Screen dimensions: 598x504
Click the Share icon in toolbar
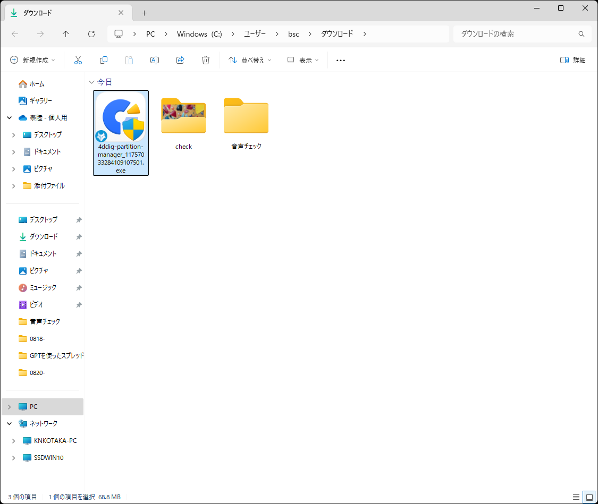click(180, 60)
